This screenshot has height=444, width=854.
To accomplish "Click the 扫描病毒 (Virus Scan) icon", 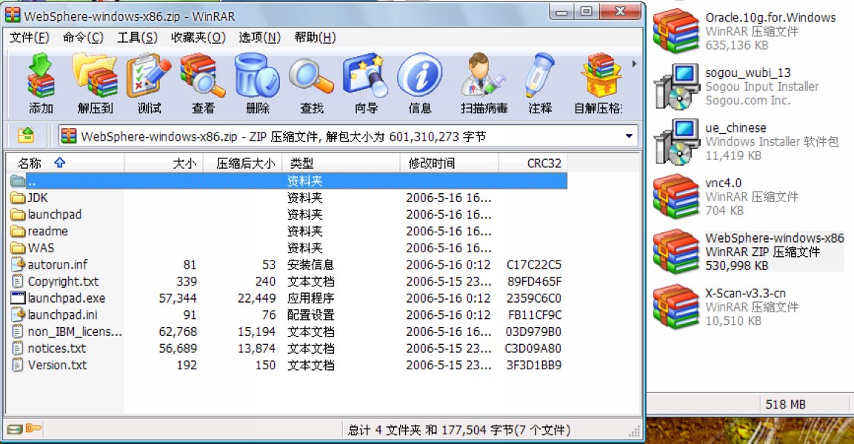I will click(481, 81).
